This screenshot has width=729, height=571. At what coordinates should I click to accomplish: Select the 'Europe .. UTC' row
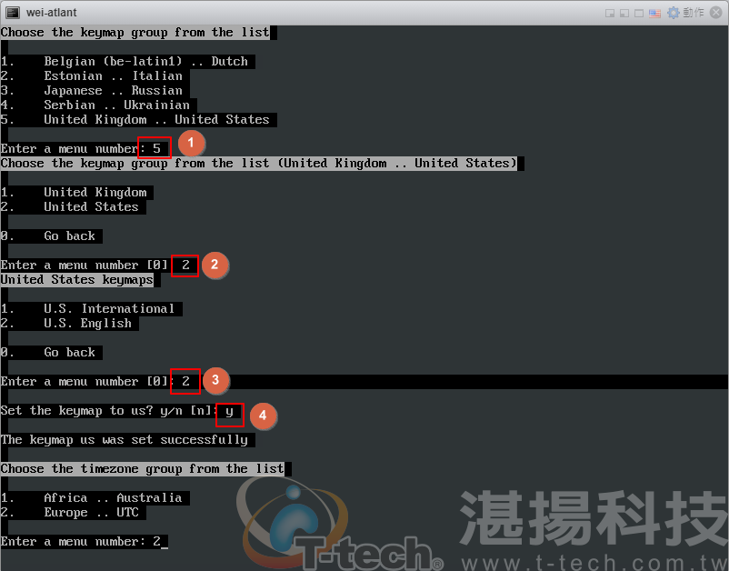tap(73, 513)
